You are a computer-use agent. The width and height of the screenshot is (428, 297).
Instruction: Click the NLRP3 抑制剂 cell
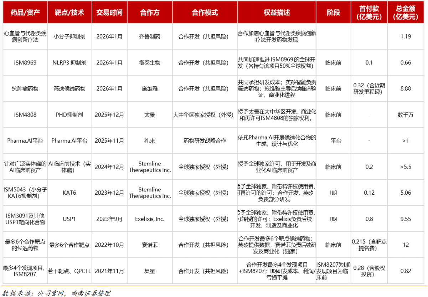(x=69, y=63)
